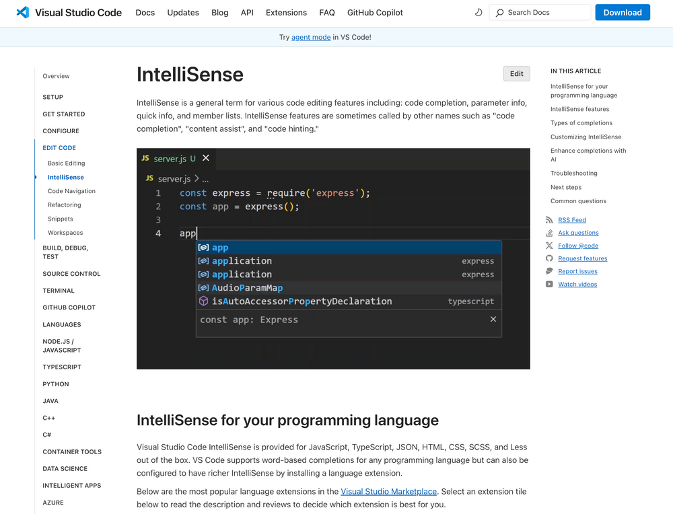This screenshot has width=673, height=514.
Task: Click the X Follow @code icon
Action: tap(549, 246)
